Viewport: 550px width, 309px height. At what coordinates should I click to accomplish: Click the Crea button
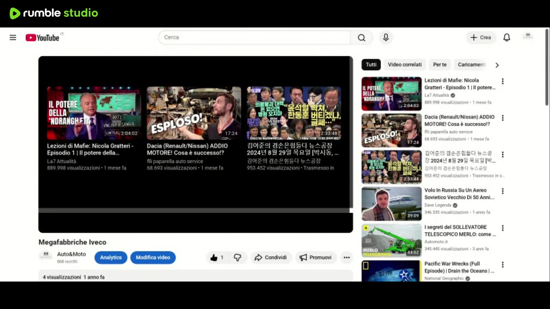click(x=481, y=37)
